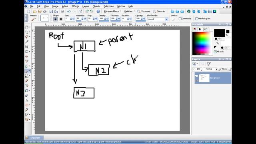
Task: Click the Resize icon in toolbar
Action: click(80, 11)
